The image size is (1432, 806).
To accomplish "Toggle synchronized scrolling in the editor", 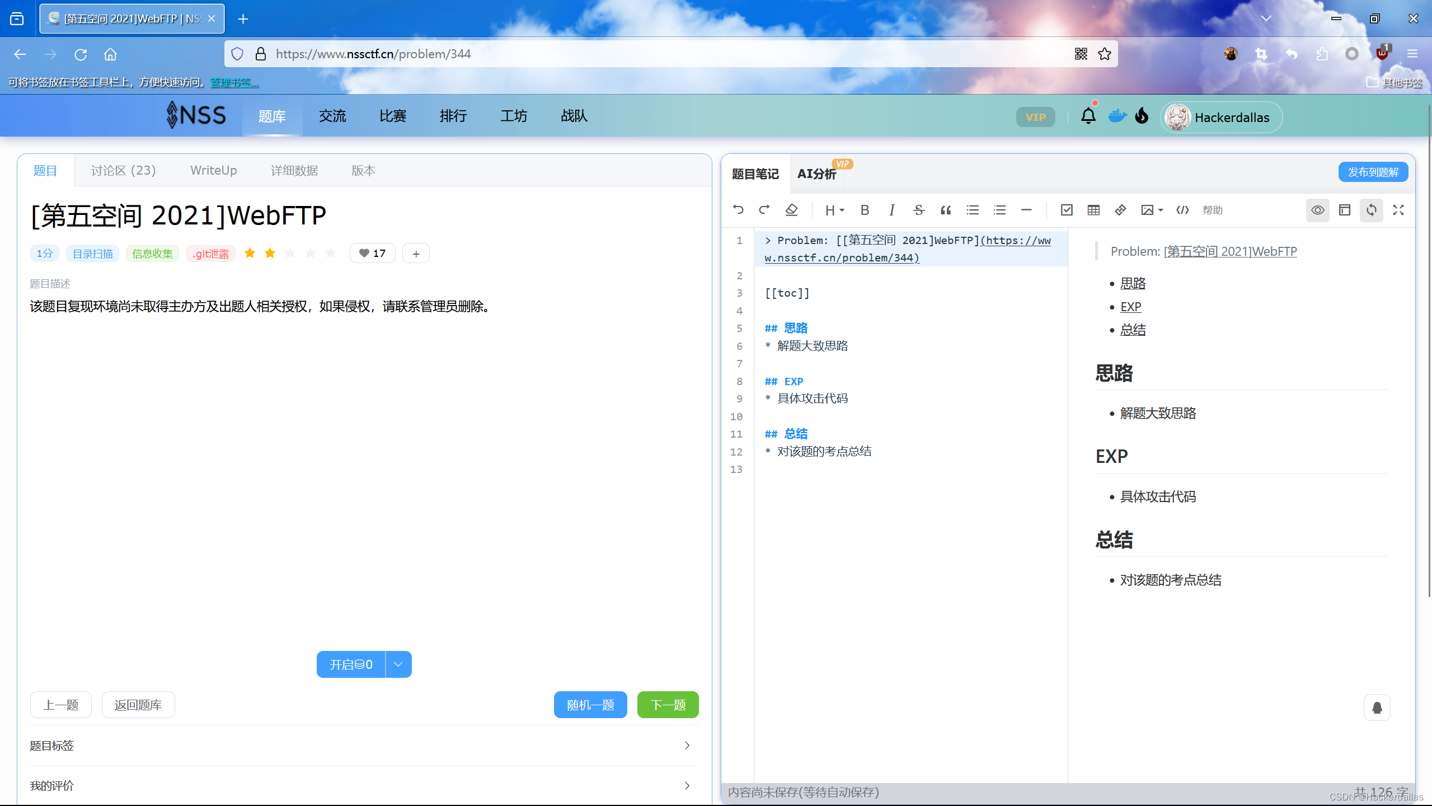I will (x=1371, y=210).
